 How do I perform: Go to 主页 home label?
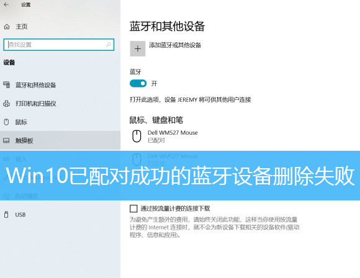[x=22, y=27]
